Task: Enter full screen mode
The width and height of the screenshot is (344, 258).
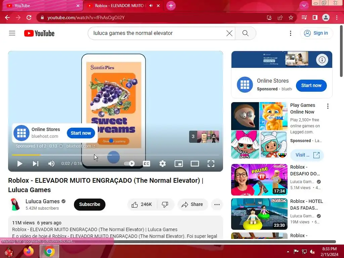Action: click(x=211, y=164)
